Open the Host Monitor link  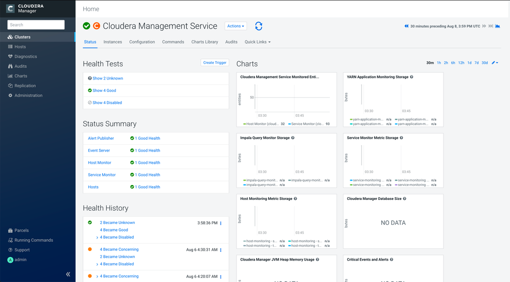[x=100, y=163]
